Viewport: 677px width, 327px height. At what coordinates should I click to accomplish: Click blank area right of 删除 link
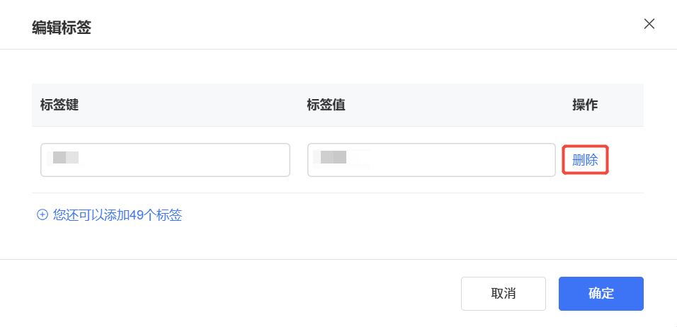coord(627,160)
